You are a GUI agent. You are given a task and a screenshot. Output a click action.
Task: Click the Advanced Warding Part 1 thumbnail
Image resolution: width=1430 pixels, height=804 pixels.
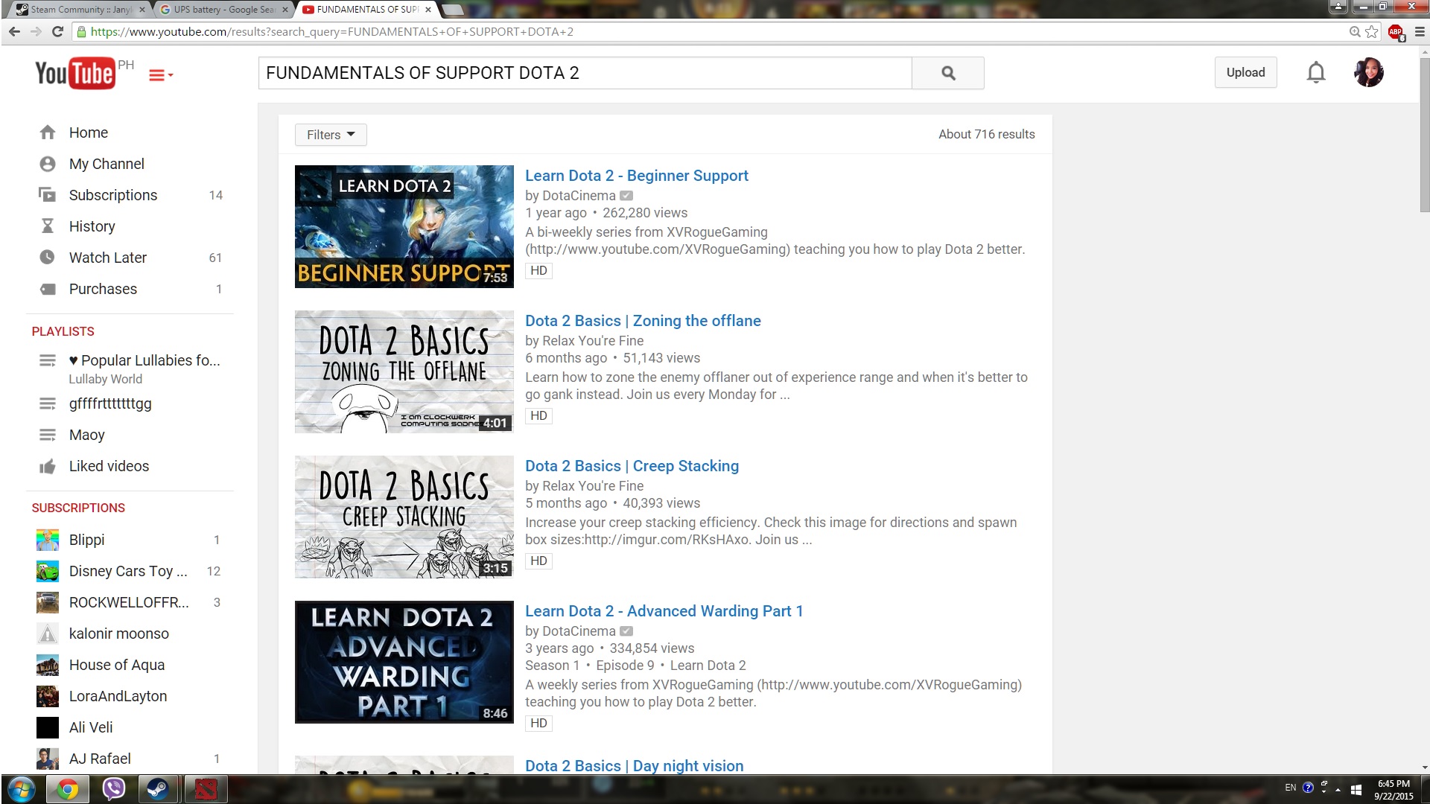404,662
